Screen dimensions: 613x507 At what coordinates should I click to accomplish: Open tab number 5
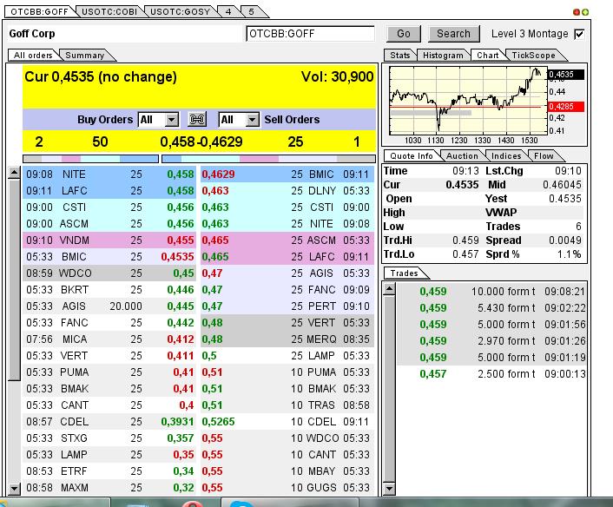coord(252,12)
